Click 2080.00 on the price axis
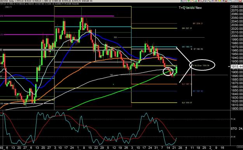243x150 pixels. coord(237,7)
